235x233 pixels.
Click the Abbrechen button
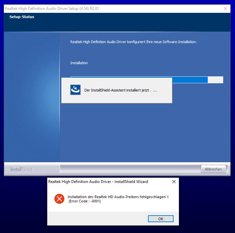[x=213, y=169]
